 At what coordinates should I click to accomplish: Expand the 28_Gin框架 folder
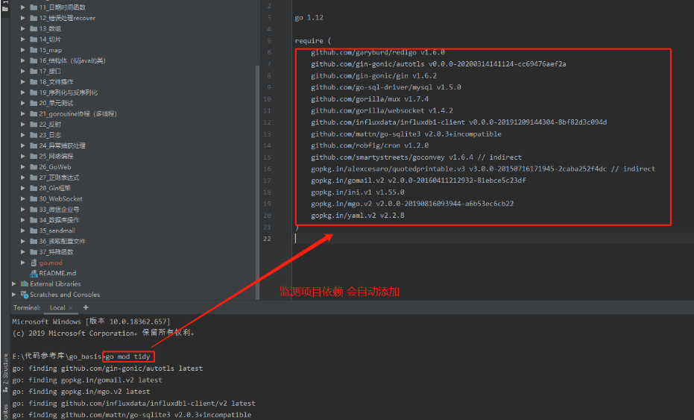point(22,188)
